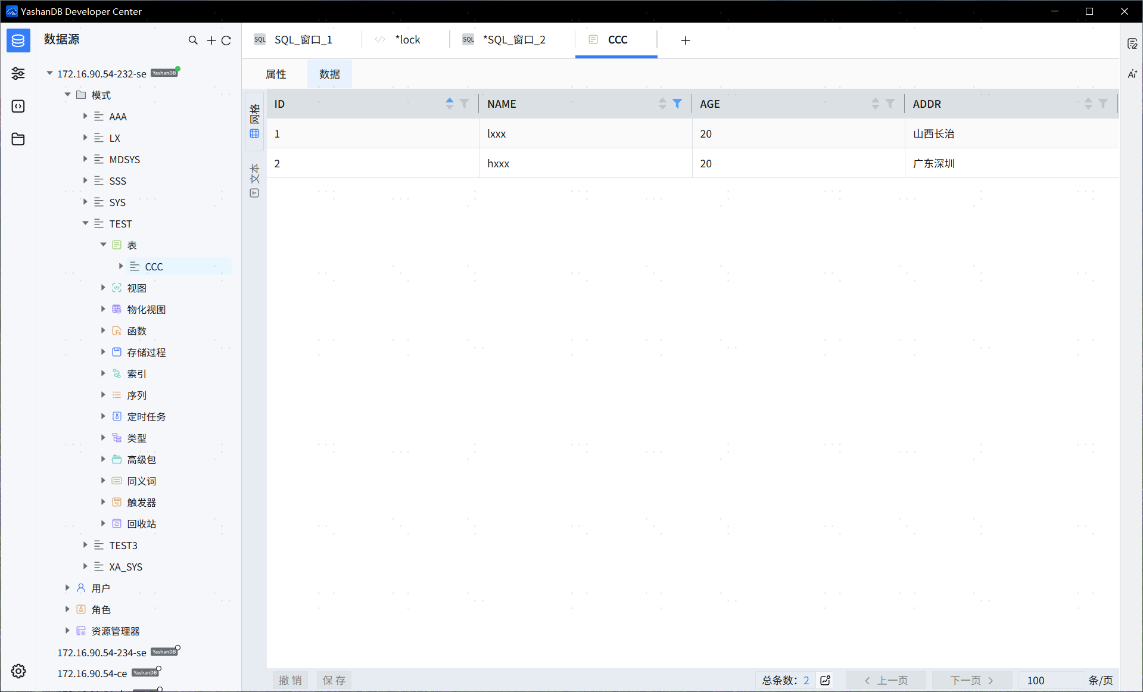The image size is (1143, 692).
Task: Refresh the data source list
Action: click(226, 40)
